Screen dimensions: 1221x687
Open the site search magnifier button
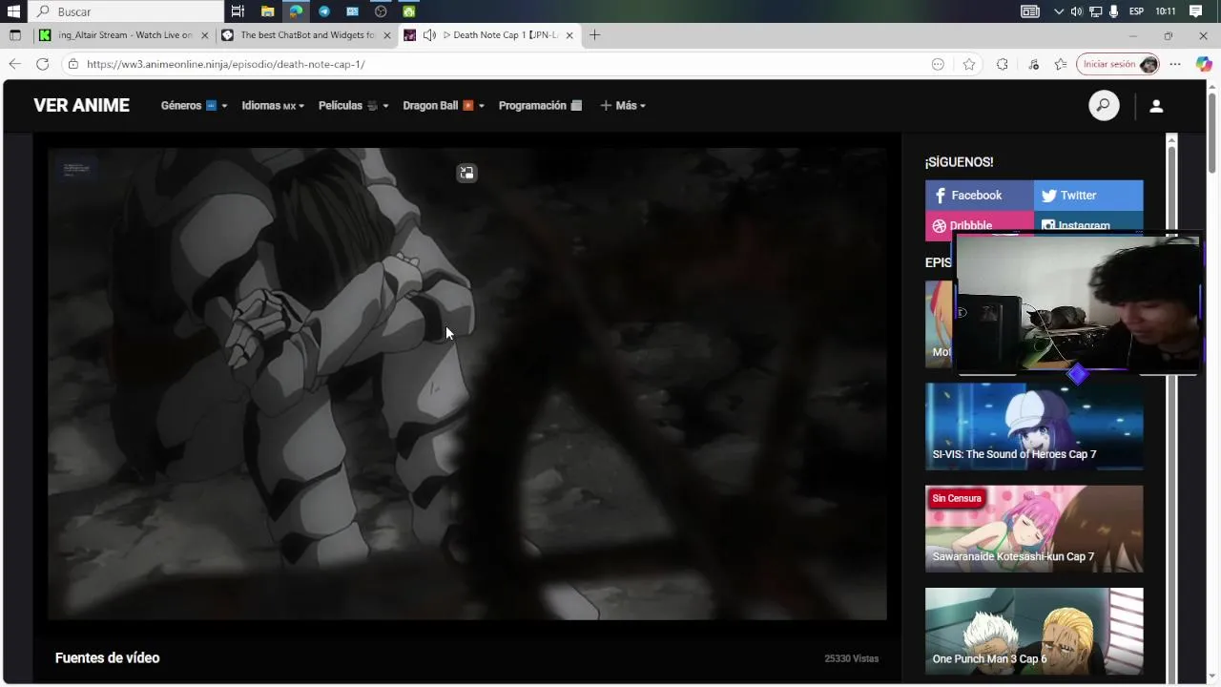click(1104, 105)
